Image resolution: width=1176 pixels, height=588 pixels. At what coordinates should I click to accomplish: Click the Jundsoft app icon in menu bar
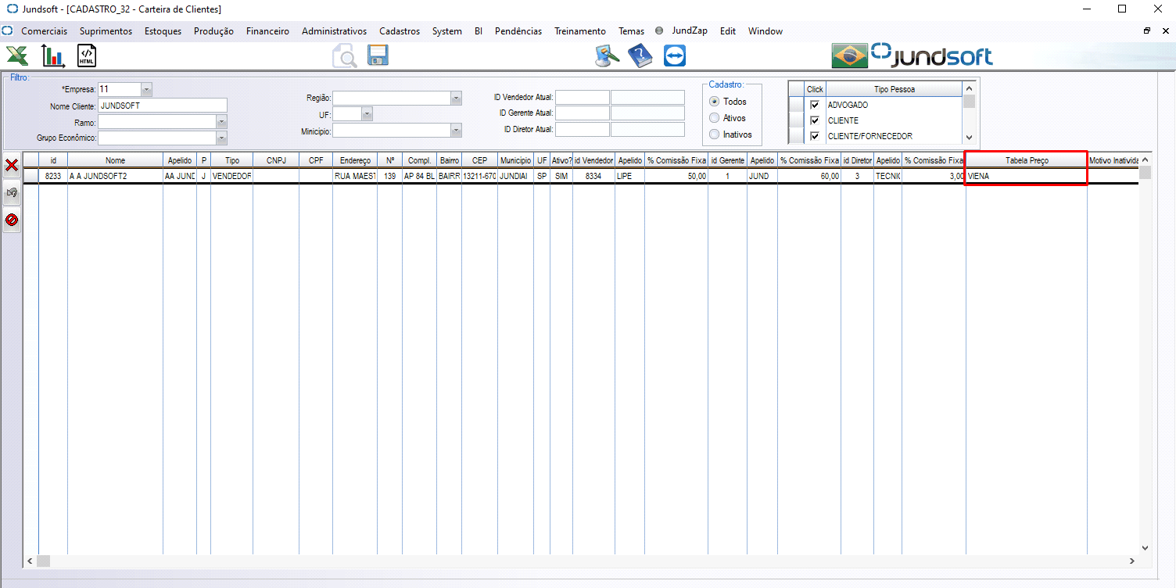pyautogui.click(x=8, y=31)
